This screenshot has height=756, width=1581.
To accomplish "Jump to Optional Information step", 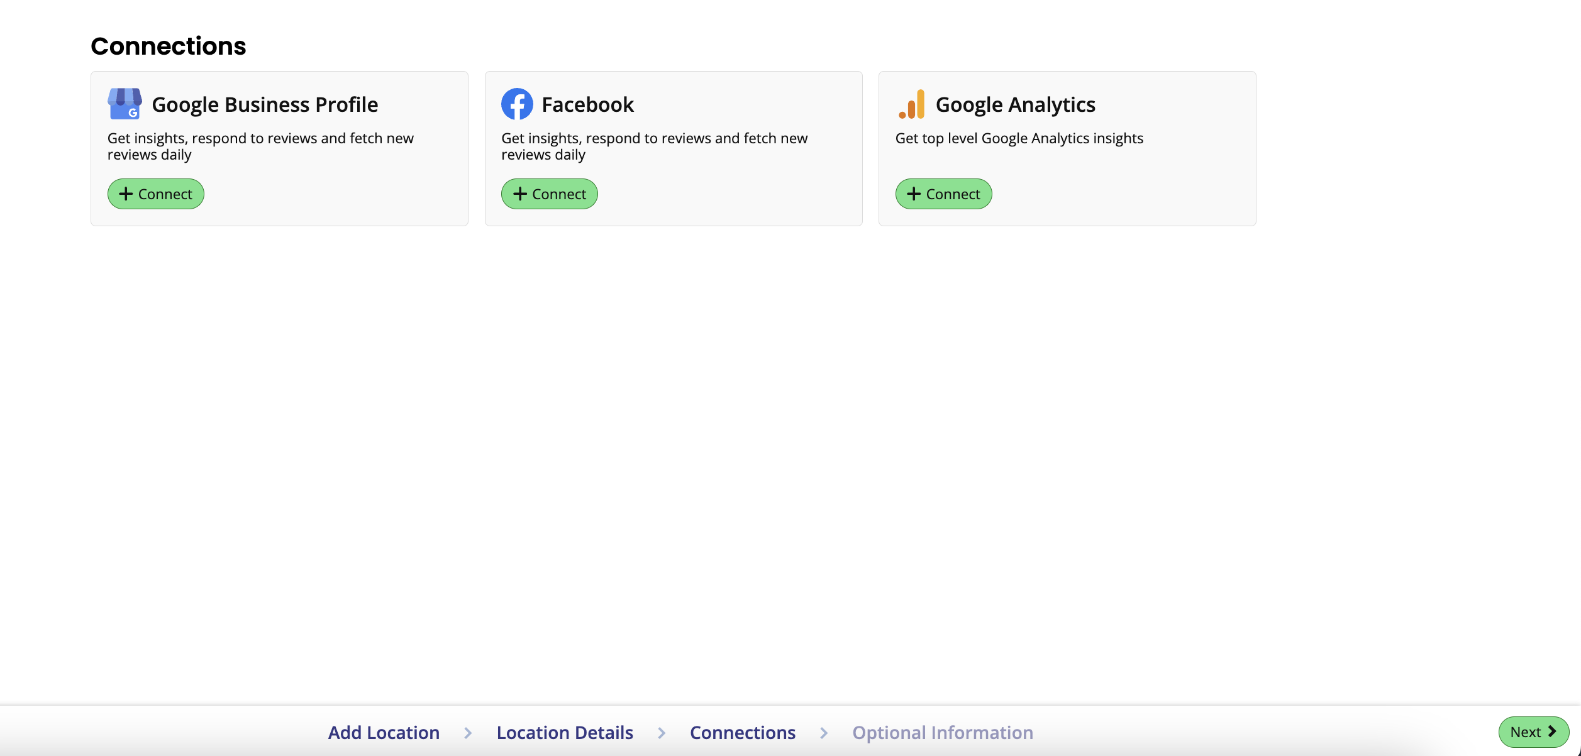I will coord(942,733).
